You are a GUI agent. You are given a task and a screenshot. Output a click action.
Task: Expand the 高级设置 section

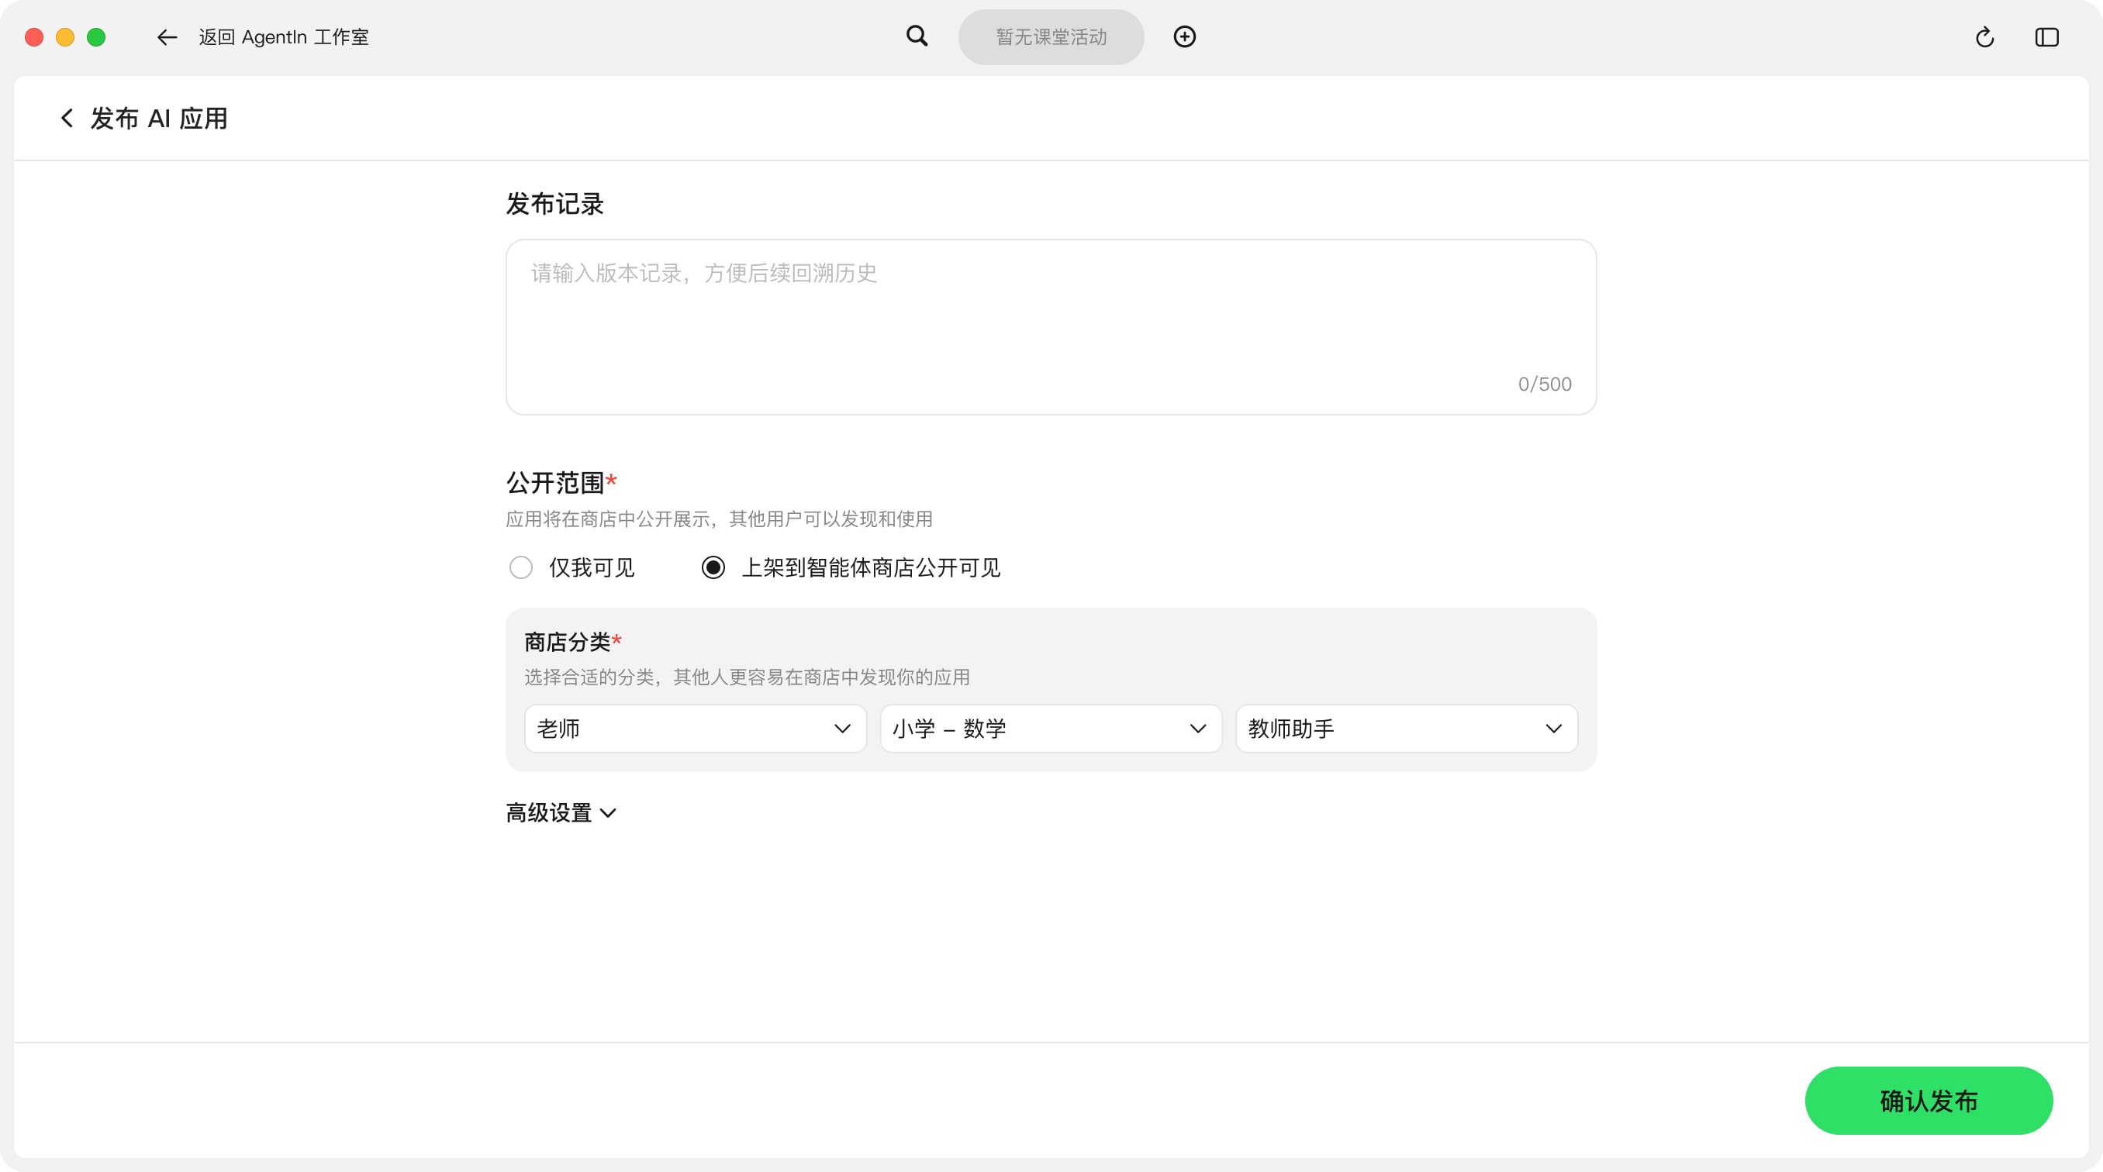[561, 813]
